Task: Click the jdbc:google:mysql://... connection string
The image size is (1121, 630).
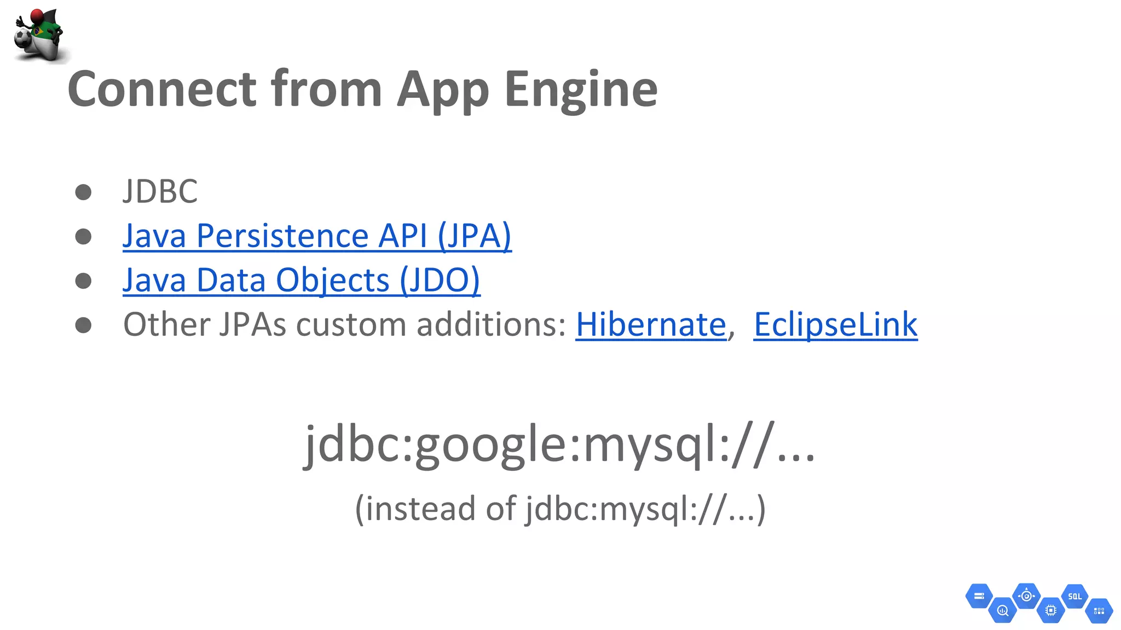Action: 559,445
